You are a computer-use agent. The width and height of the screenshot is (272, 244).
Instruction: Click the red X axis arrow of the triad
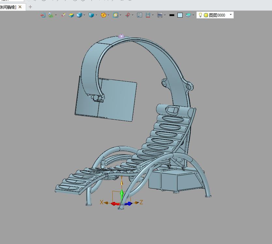[115, 204]
